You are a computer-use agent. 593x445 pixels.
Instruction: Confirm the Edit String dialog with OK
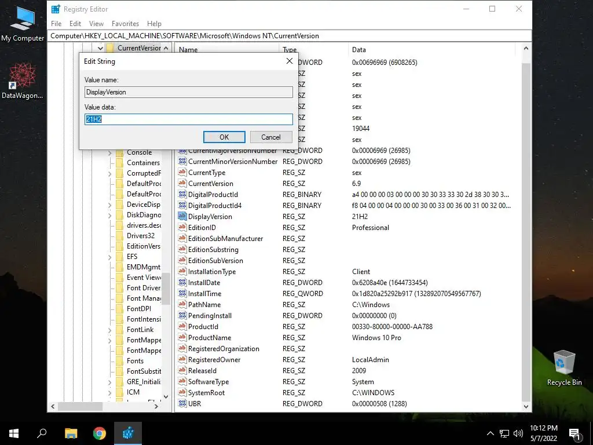tap(224, 137)
